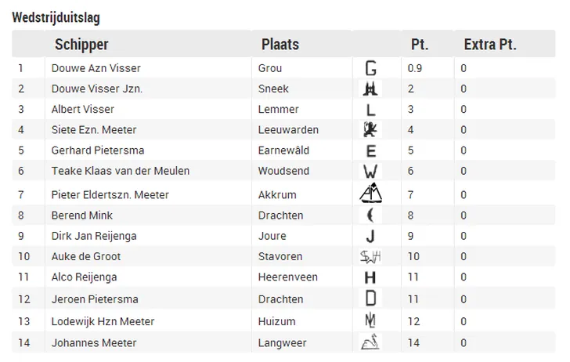570x362 pixels.
Task: Click the Langweer swan emblem icon
Action: pyautogui.click(x=370, y=342)
